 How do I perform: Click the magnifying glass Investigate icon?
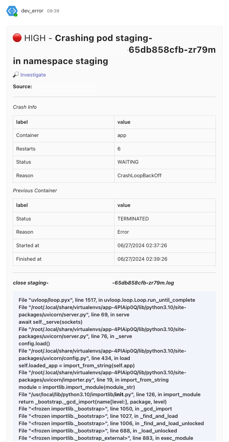(16, 75)
